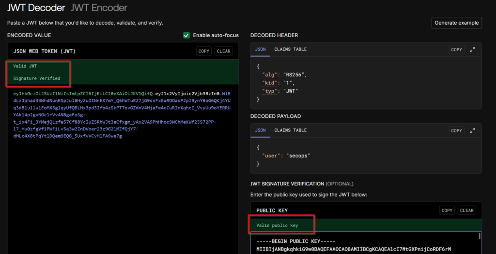
Task: Open Claims Table view in Decoded Payload
Action: click(x=290, y=130)
